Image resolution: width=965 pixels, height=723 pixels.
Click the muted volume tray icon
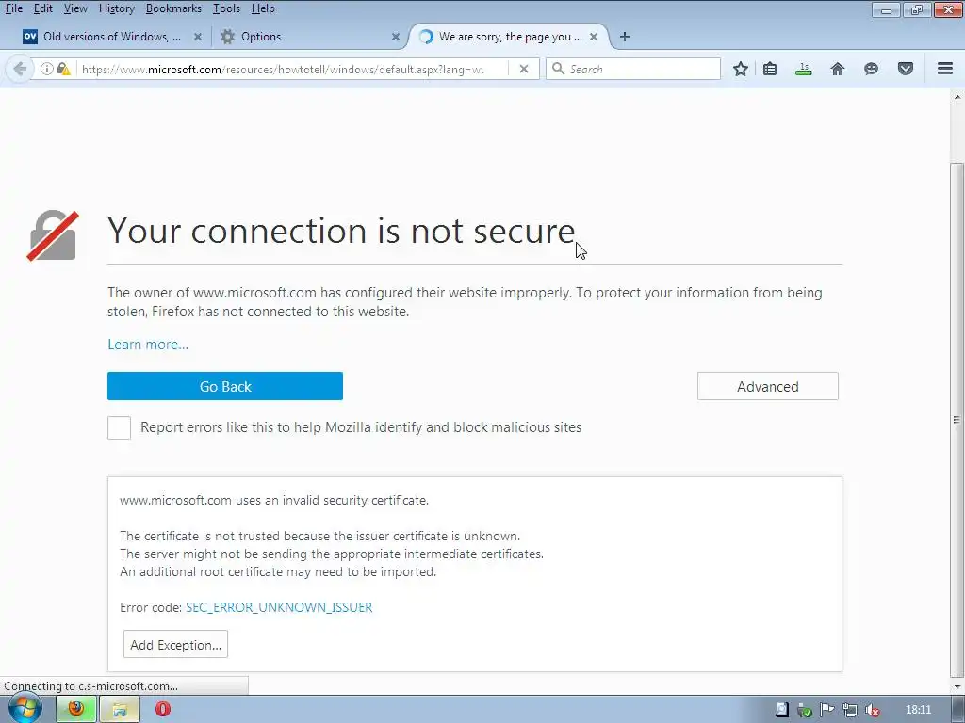pos(872,710)
